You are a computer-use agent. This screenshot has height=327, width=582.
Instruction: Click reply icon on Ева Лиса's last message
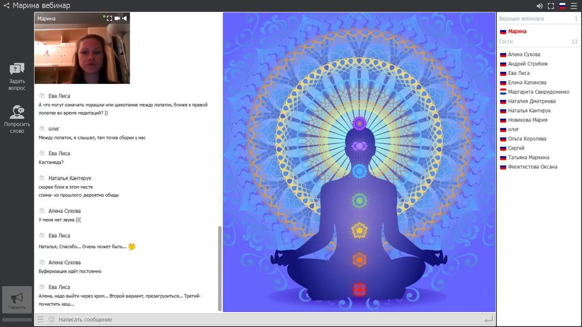(42, 287)
